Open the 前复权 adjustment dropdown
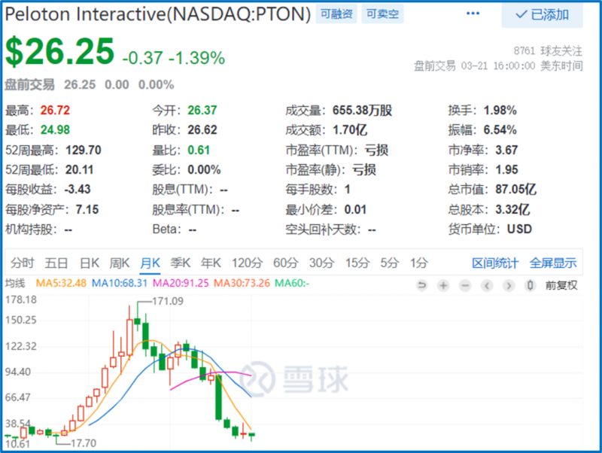Viewport: 602px width, 453px height. pyautogui.click(x=561, y=285)
